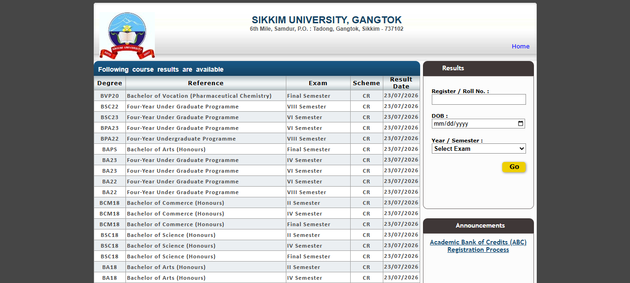Image resolution: width=630 pixels, height=283 pixels.
Task: Open the Year / Semester Select Exam dropdown
Action: coord(478,148)
